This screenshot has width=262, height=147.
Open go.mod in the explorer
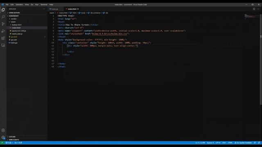(27, 37)
